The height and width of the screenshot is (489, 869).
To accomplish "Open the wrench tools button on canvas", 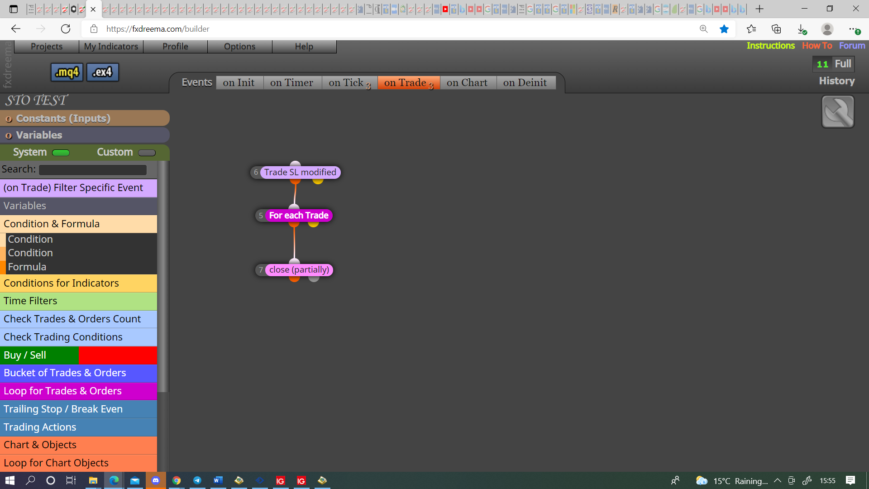I will [x=838, y=112].
